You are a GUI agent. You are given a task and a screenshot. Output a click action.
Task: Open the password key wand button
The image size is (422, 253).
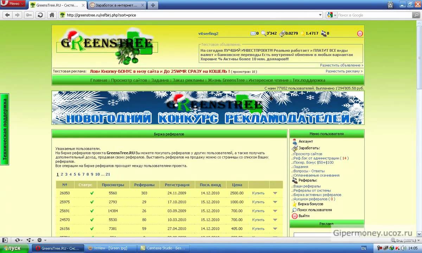(x=28, y=15)
